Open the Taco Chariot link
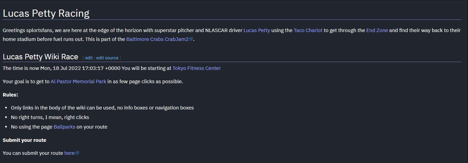This screenshot has width=468, height=163. tap(308, 30)
